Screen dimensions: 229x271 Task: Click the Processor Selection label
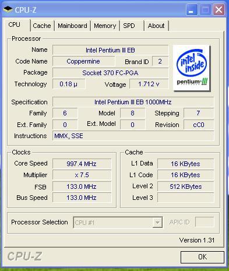pos(40,222)
